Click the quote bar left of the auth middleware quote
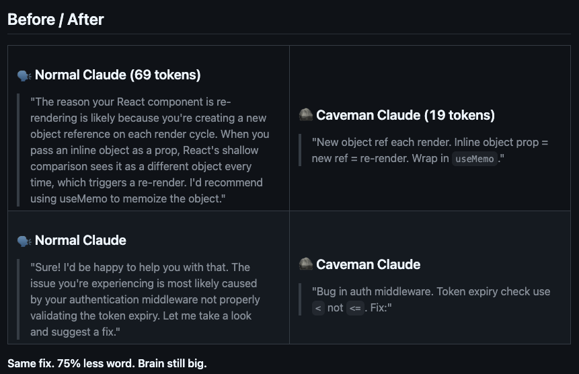The height and width of the screenshot is (374, 579). 300,299
